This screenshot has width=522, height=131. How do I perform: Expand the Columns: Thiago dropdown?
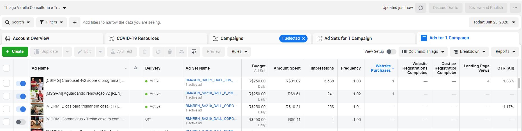(423, 52)
